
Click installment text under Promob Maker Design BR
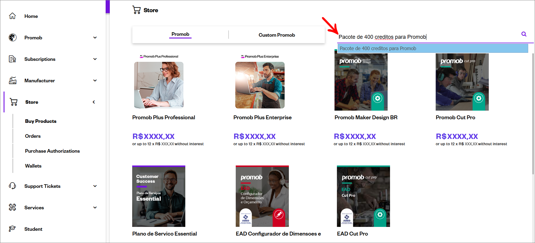369,144
